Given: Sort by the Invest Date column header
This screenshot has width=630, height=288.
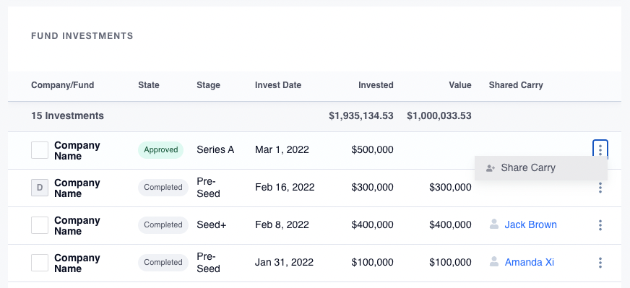Looking at the screenshot, I should click(278, 85).
